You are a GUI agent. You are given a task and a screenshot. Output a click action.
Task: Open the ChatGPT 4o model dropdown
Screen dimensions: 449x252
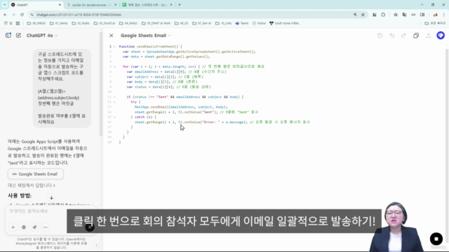(x=42, y=36)
